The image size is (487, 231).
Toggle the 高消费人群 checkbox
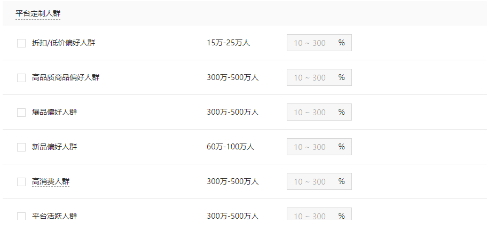(21, 182)
